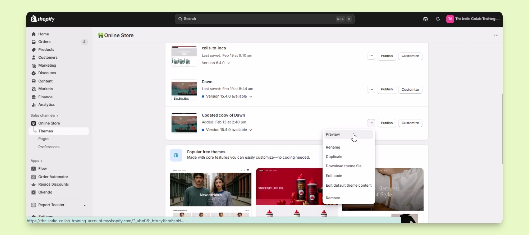Click the Home icon in sidebar

pyautogui.click(x=34, y=34)
